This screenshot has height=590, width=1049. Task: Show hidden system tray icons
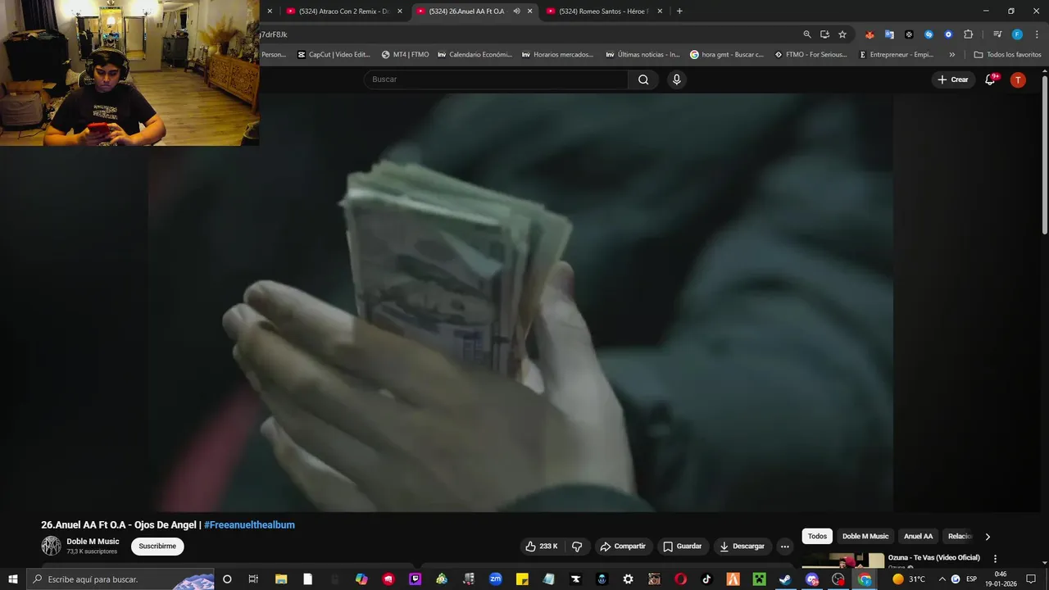(942, 579)
